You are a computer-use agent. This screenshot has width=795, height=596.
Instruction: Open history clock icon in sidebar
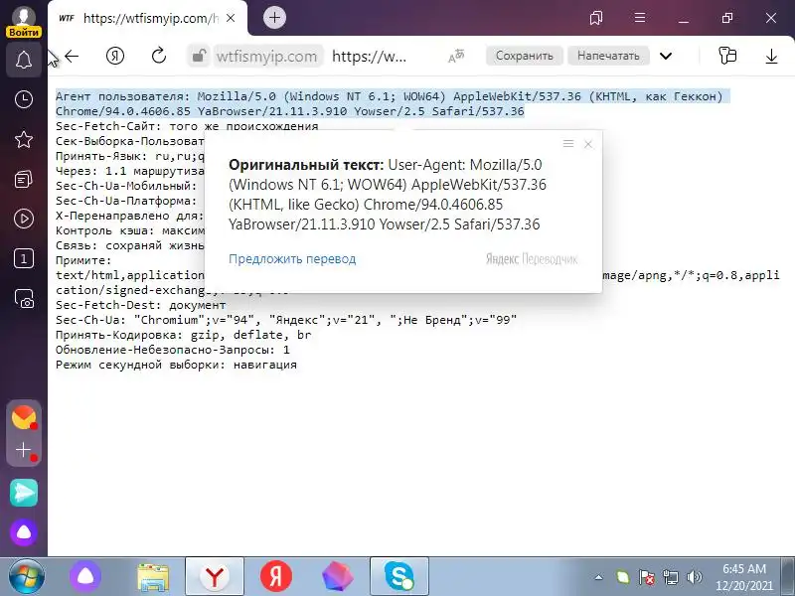tap(24, 99)
